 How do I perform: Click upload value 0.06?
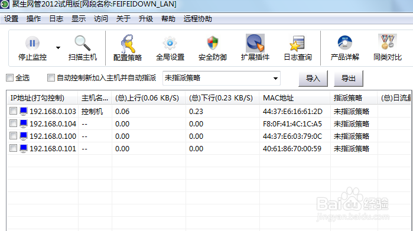coord(122,112)
